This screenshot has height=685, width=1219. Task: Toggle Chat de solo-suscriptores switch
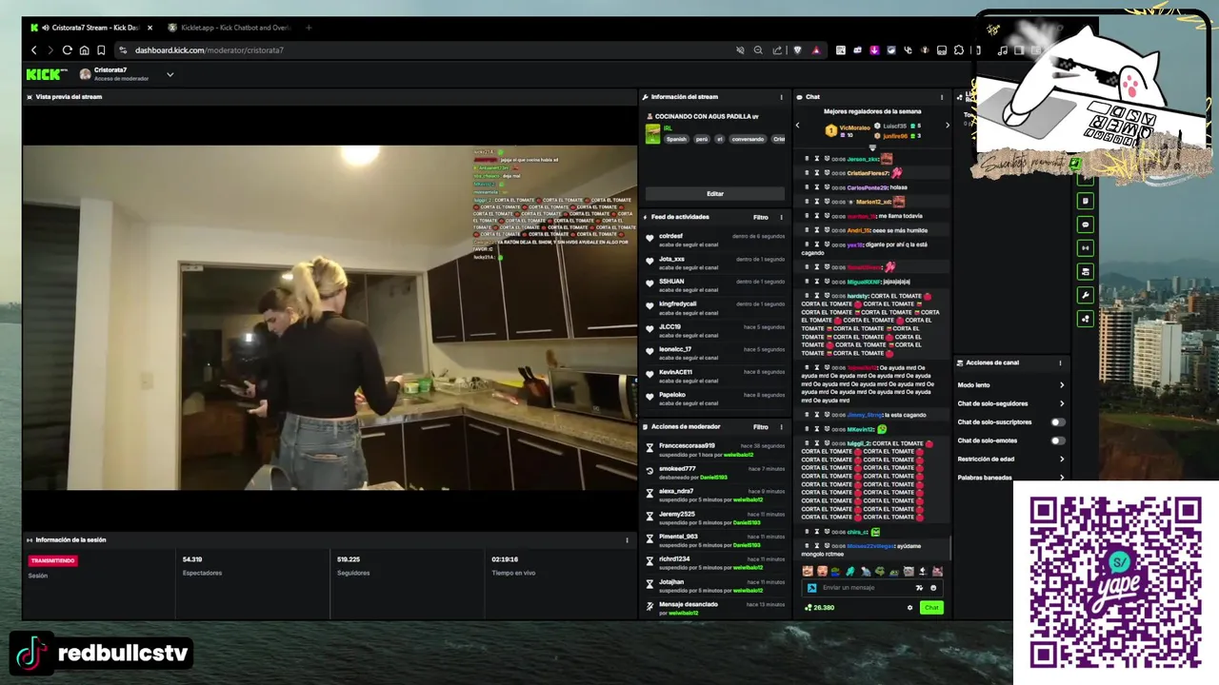pos(1058,422)
